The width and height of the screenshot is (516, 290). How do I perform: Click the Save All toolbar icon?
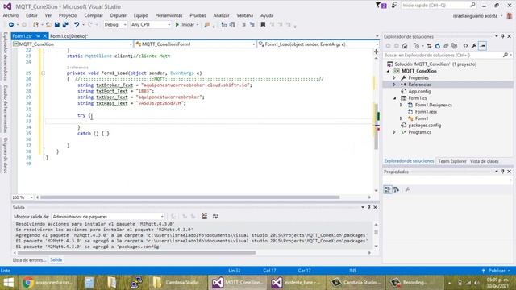(65, 25)
